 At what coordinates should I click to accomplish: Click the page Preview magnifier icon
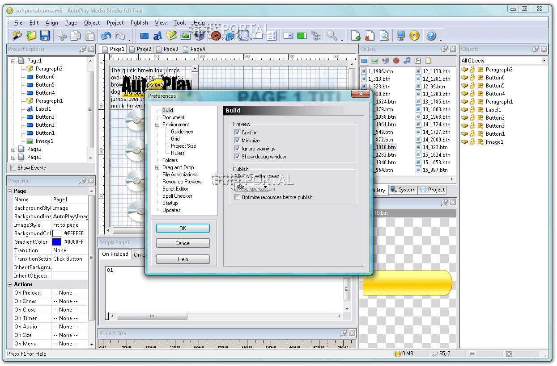pos(384,36)
